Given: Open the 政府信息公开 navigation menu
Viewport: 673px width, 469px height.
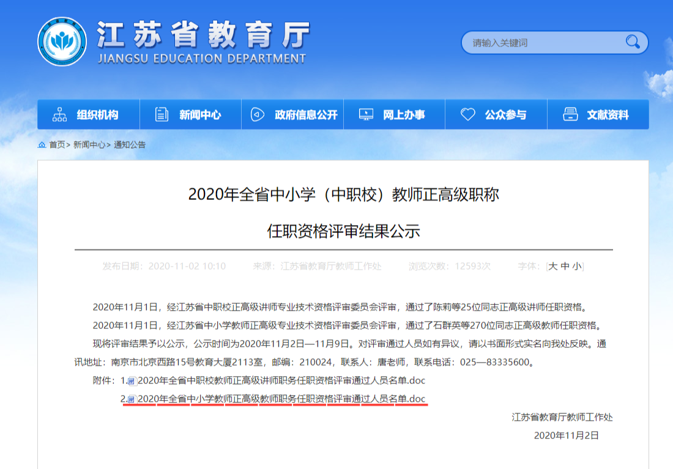Looking at the screenshot, I should point(306,114).
